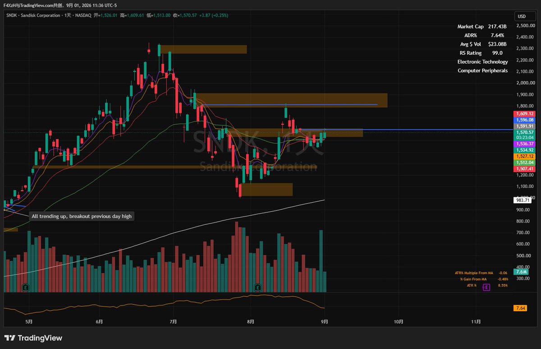
Task: Click the 2,500.00 price scale label
Action: click(x=525, y=26)
